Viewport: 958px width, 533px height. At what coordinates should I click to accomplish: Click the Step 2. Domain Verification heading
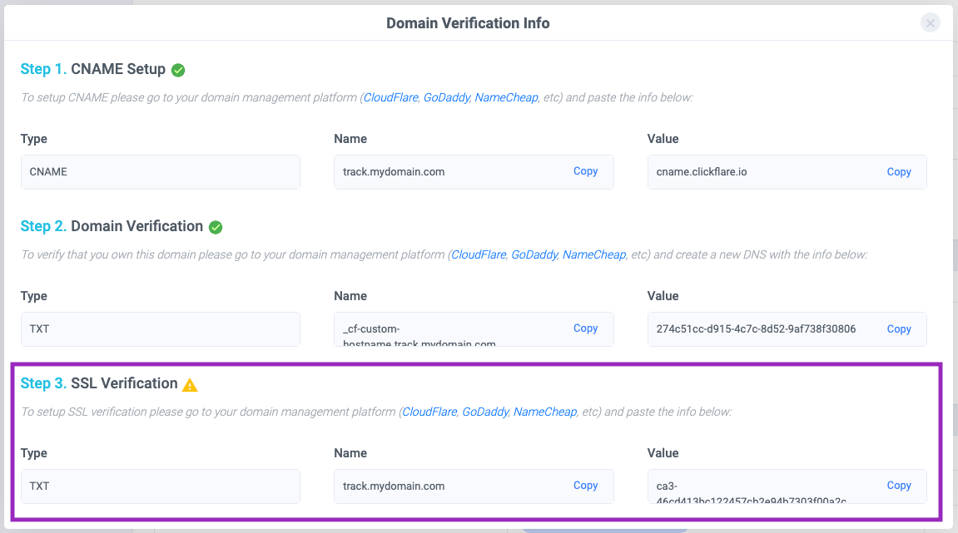coord(112,226)
